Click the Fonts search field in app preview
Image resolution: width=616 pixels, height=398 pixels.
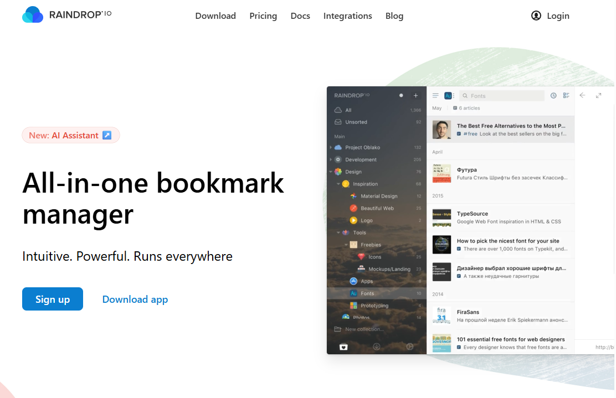[502, 96]
